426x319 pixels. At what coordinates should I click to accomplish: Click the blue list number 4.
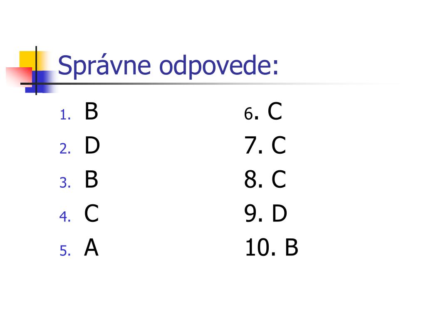pyautogui.click(x=65, y=216)
